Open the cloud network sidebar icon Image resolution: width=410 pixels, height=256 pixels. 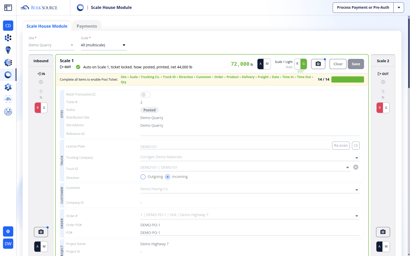point(8,99)
